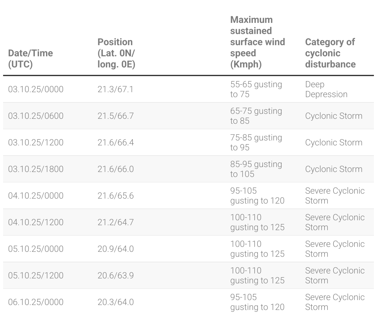Viewport: 377px width, 318px height.
Task: Click the 65-75 gusting to 85 cell
Action: [x=256, y=116]
